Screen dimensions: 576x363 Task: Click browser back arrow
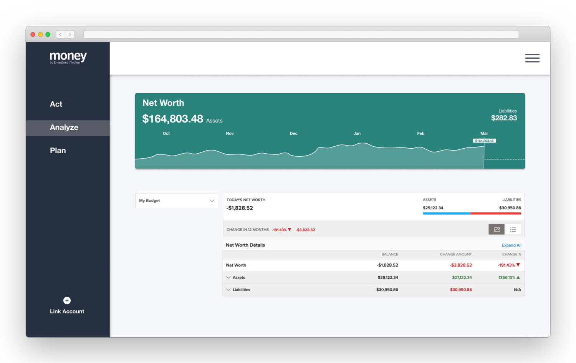(x=60, y=35)
